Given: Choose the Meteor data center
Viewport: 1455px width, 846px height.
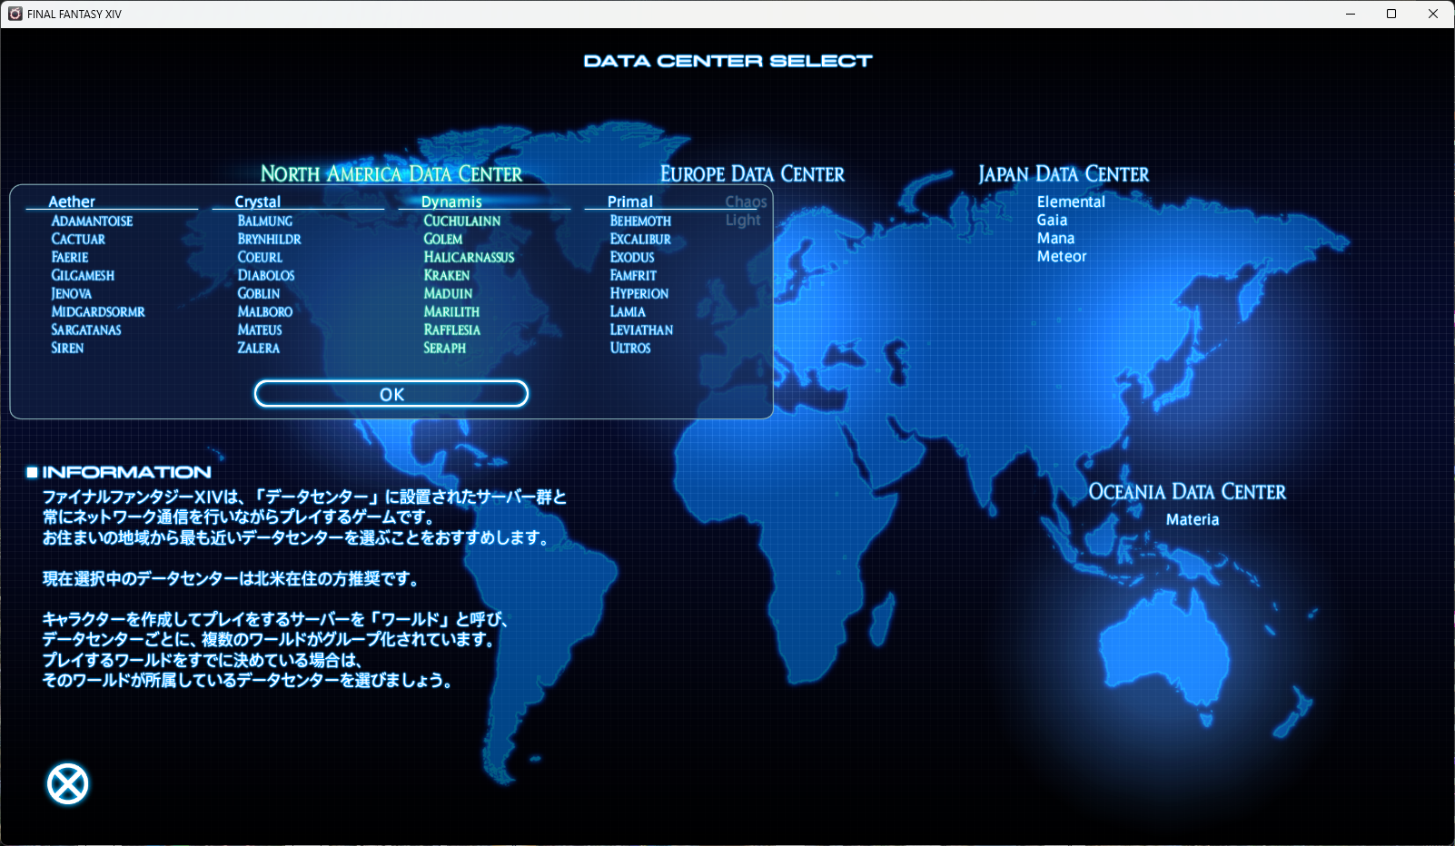Looking at the screenshot, I should coord(1062,256).
